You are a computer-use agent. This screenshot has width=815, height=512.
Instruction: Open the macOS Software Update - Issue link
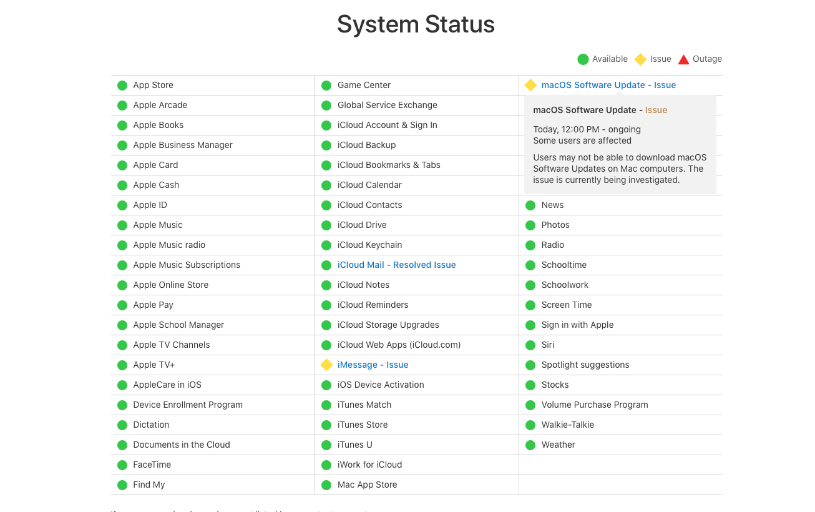coord(608,85)
